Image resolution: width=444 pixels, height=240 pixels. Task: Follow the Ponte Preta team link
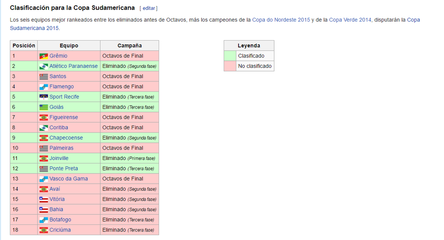(64, 168)
